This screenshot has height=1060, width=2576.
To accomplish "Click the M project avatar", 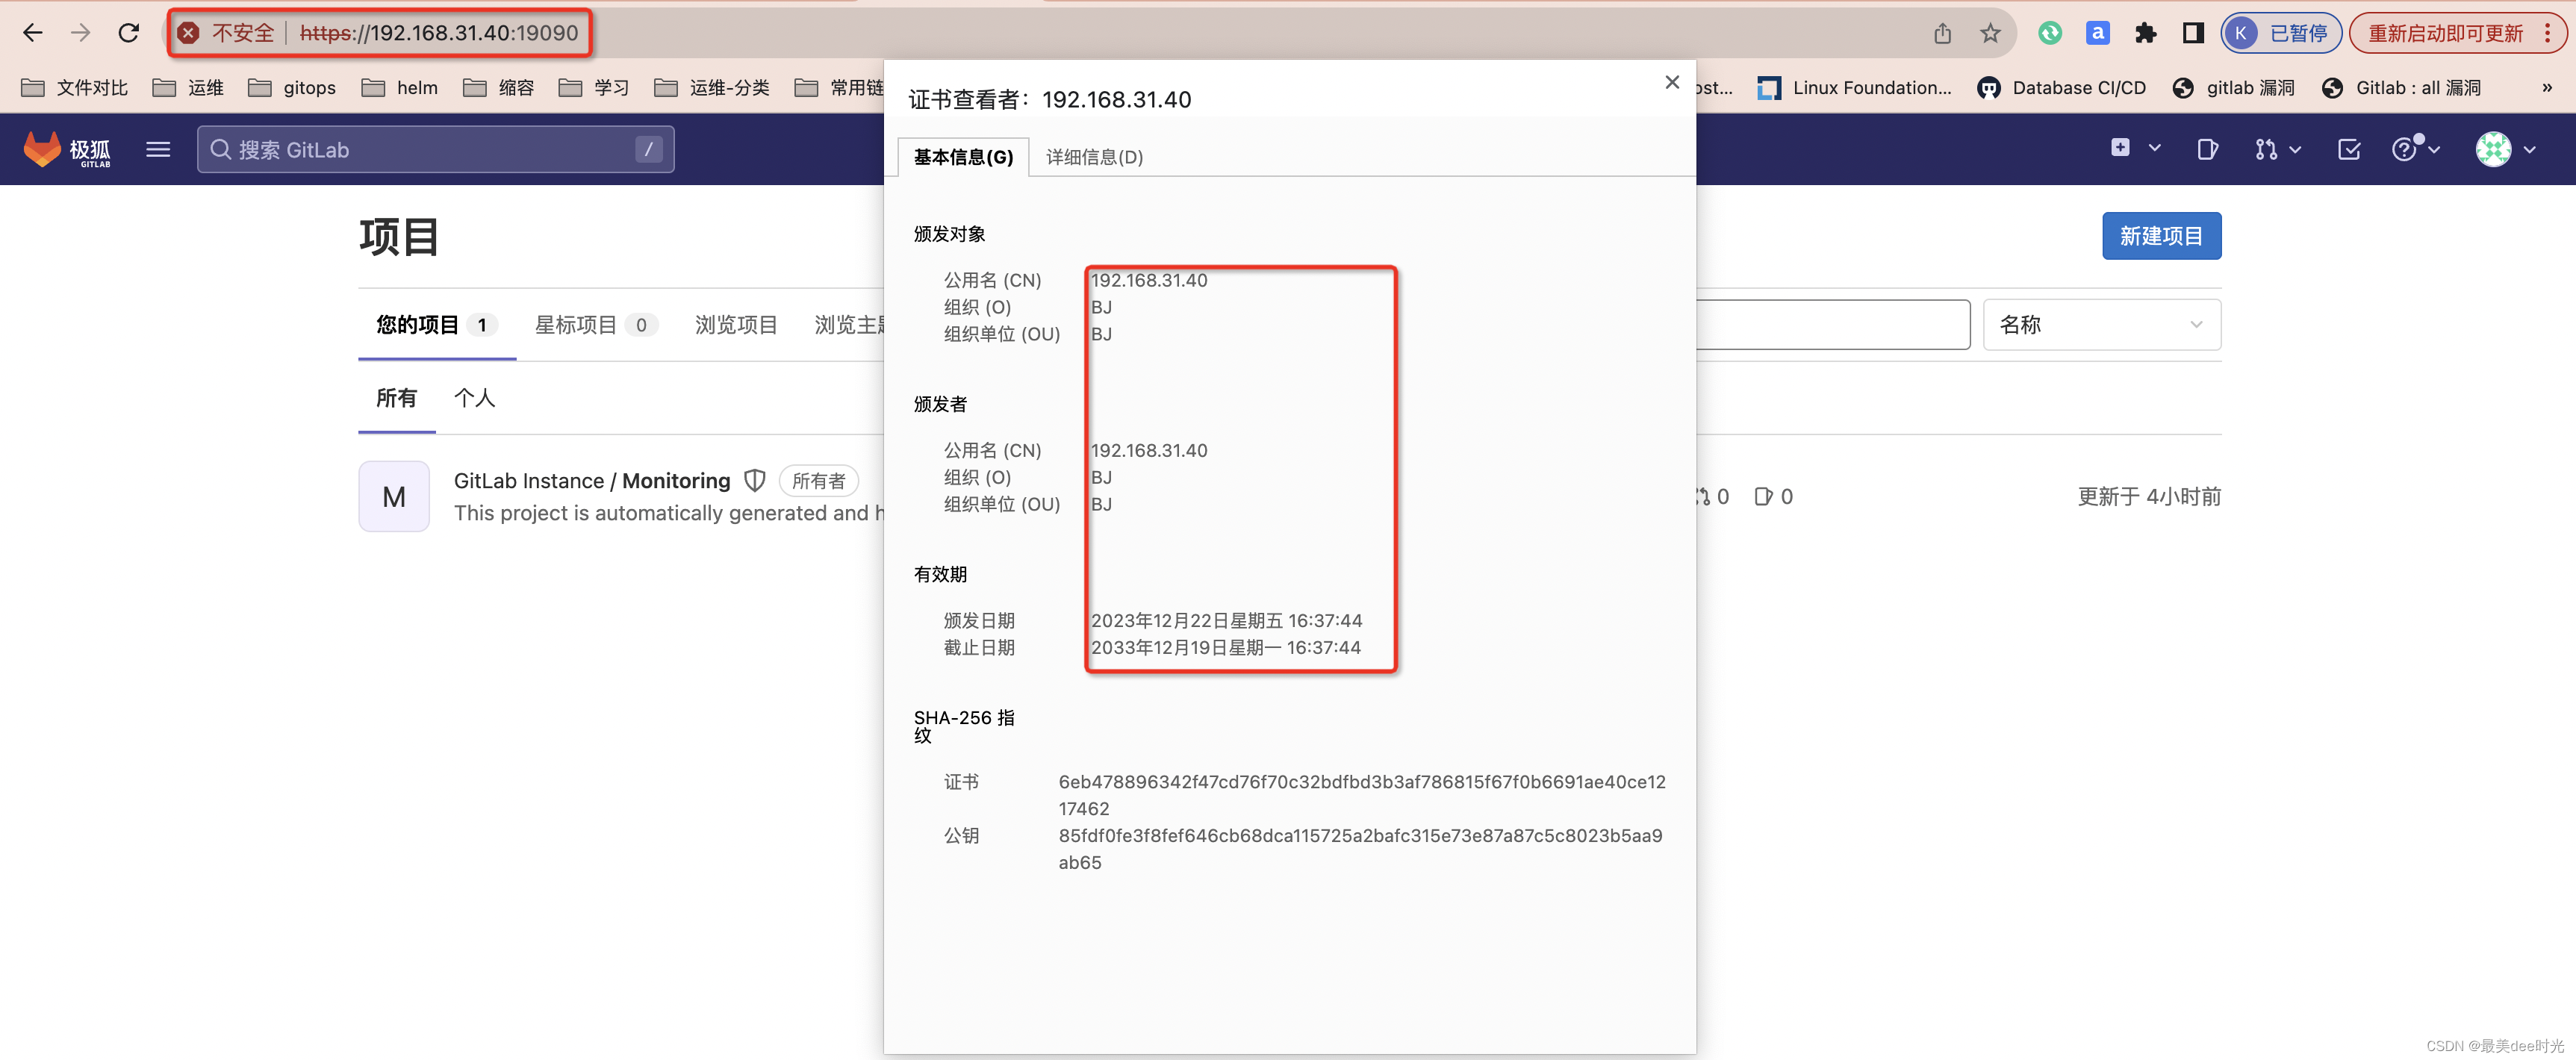I will (x=394, y=496).
